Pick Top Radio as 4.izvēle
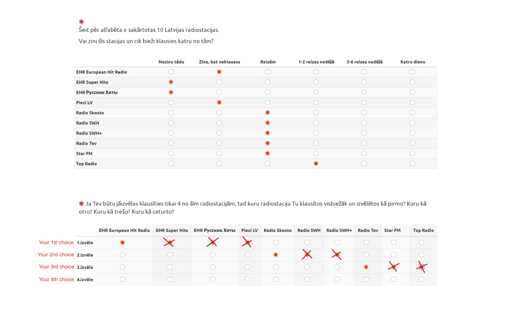The width and height of the screenshot is (518, 315). (421, 279)
